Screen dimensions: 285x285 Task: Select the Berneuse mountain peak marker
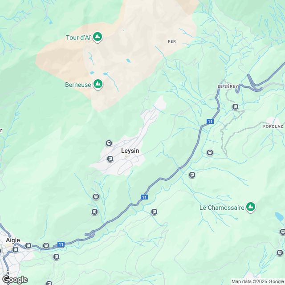98,84
